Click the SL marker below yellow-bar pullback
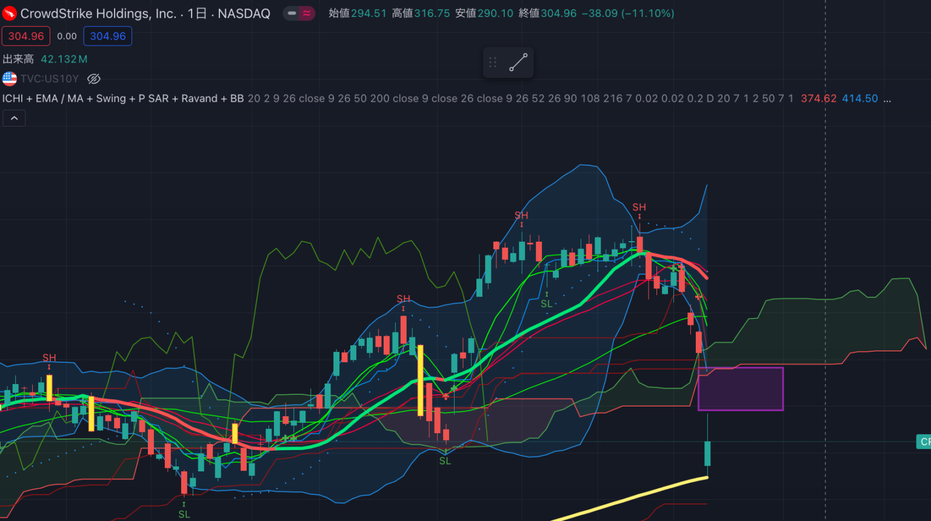This screenshot has width=931, height=521. pos(445,461)
